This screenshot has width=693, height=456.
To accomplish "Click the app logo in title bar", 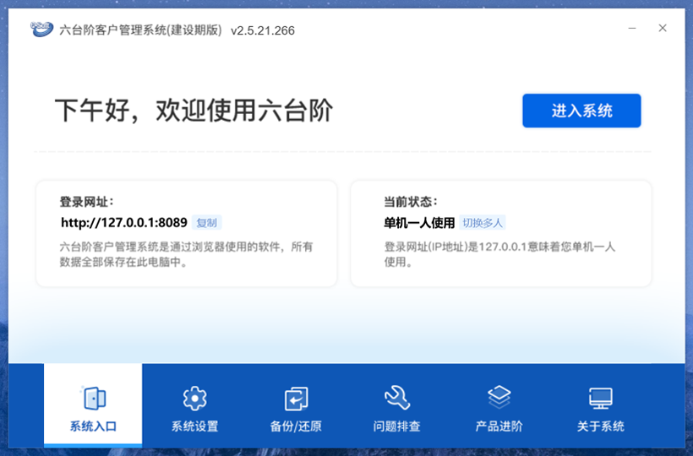I will (x=42, y=30).
